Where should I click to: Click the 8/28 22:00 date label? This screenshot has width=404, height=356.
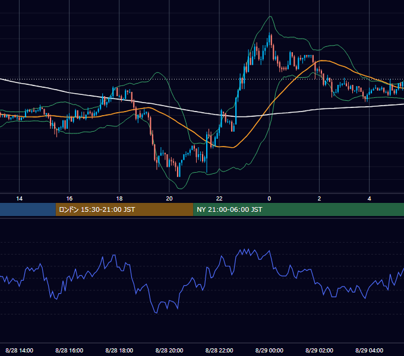[219, 350]
